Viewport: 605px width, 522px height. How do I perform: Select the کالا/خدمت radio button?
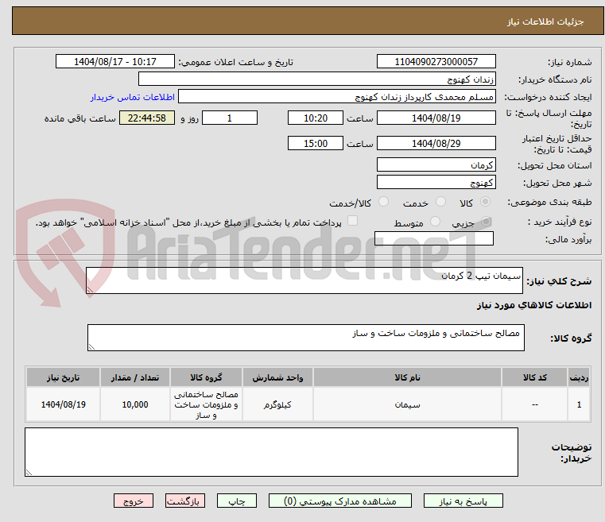[x=383, y=202]
